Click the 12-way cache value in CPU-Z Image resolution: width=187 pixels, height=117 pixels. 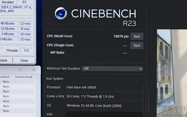click(x=25, y=24)
